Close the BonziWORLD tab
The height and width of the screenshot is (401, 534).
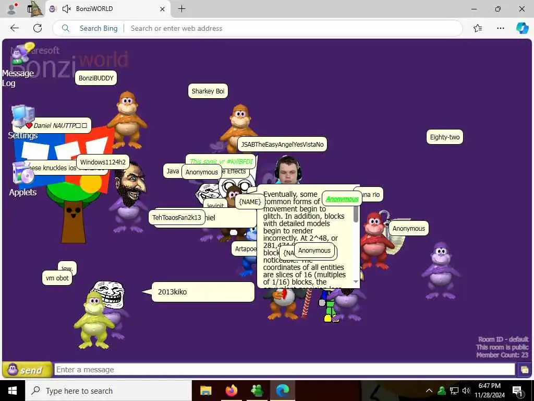pos(163,9)
